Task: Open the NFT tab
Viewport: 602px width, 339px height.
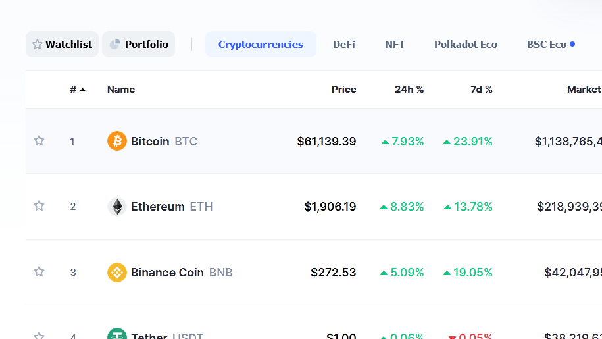Action: click(x=395, y=45)
